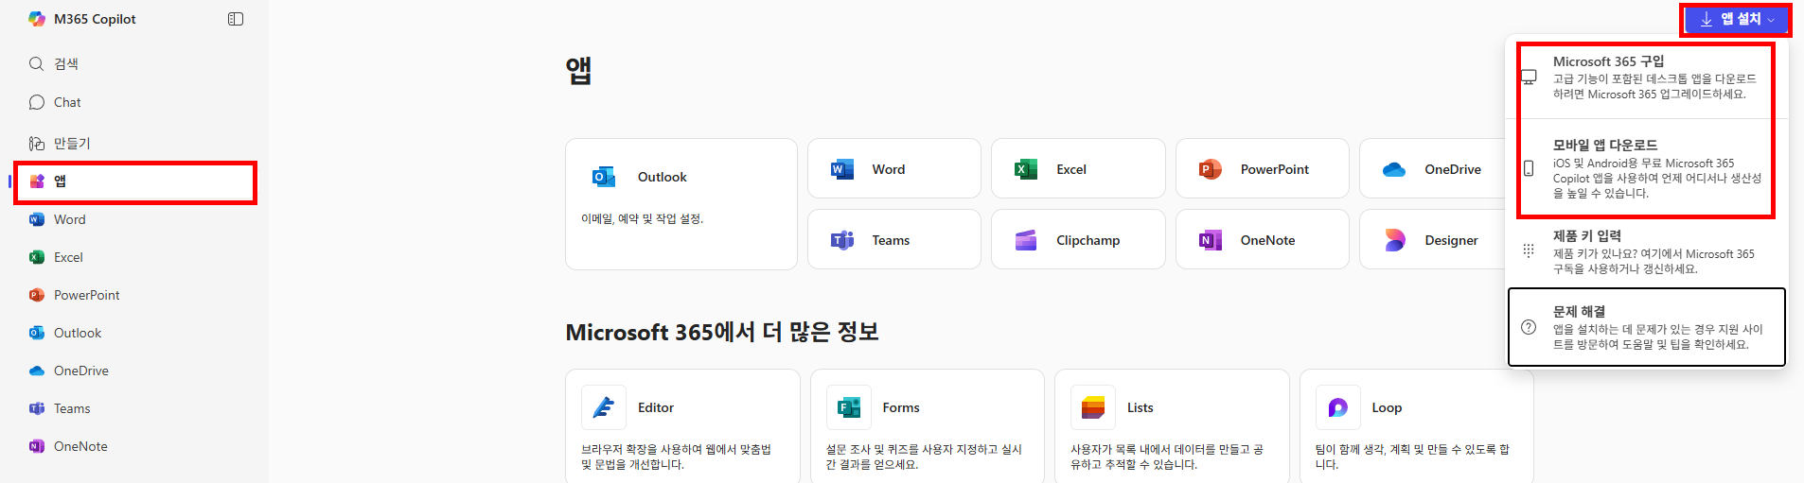The image size is (1804, 483).
Task: Click the Chat bubble icon in the sidebar
Action: point(37,102)
